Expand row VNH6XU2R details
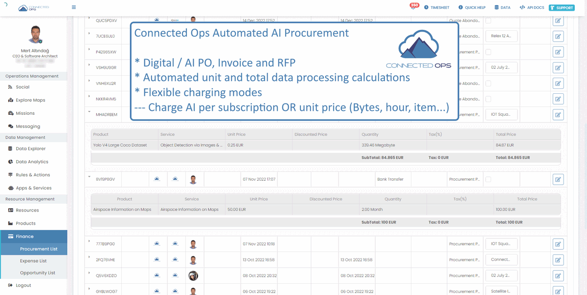 89,81
